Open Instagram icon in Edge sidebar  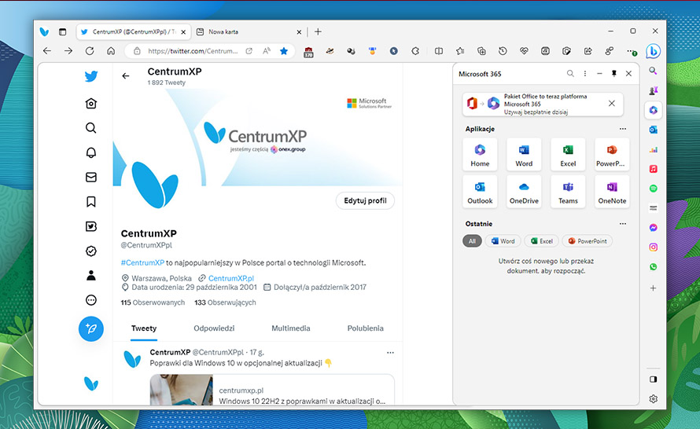[x=653, y=247]
